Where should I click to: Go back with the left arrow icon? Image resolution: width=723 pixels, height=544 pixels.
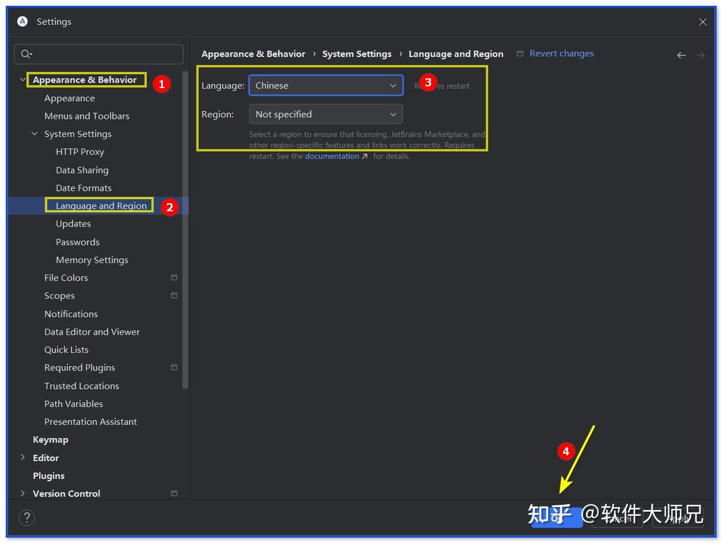[682, 55]
